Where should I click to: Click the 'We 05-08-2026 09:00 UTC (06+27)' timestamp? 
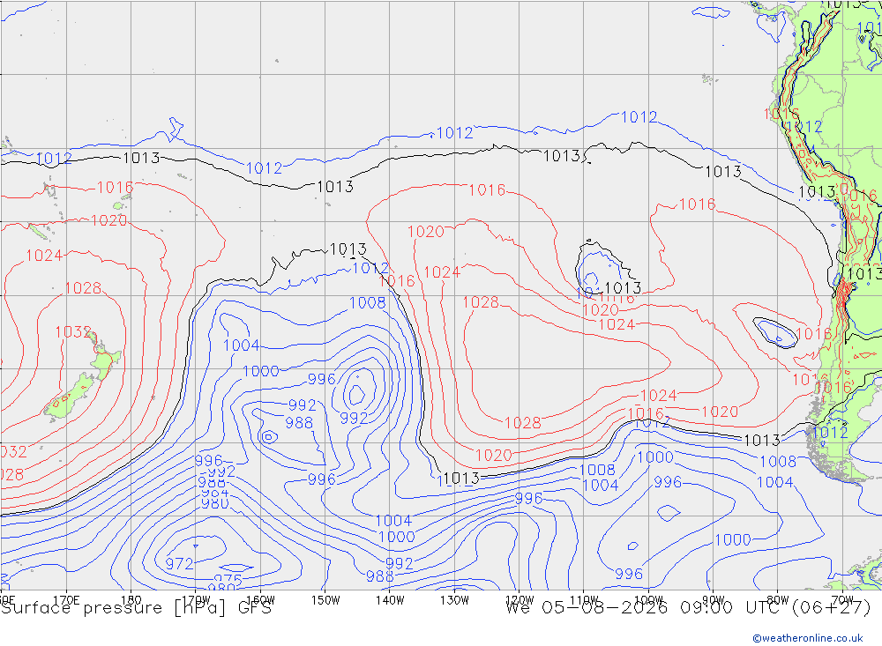coord(688,608)
